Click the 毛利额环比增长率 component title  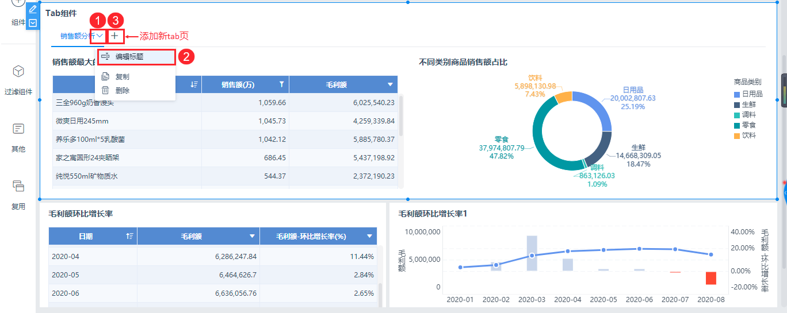pyautogui.click(x=81, y=214)
